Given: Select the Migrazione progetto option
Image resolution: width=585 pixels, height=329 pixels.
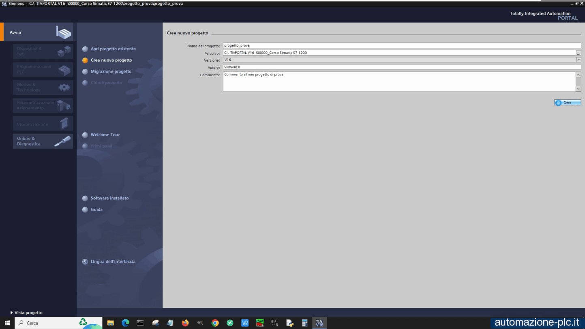Looking at the screenshot, I should tap(111, 71).
